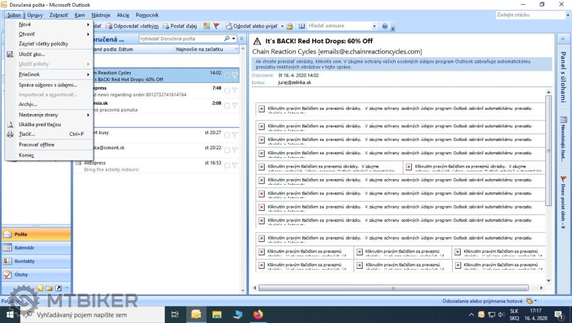Viewport: 572px width, 323px height.
Task: Click the blue Help question mark icon
Action: point(385,26)
